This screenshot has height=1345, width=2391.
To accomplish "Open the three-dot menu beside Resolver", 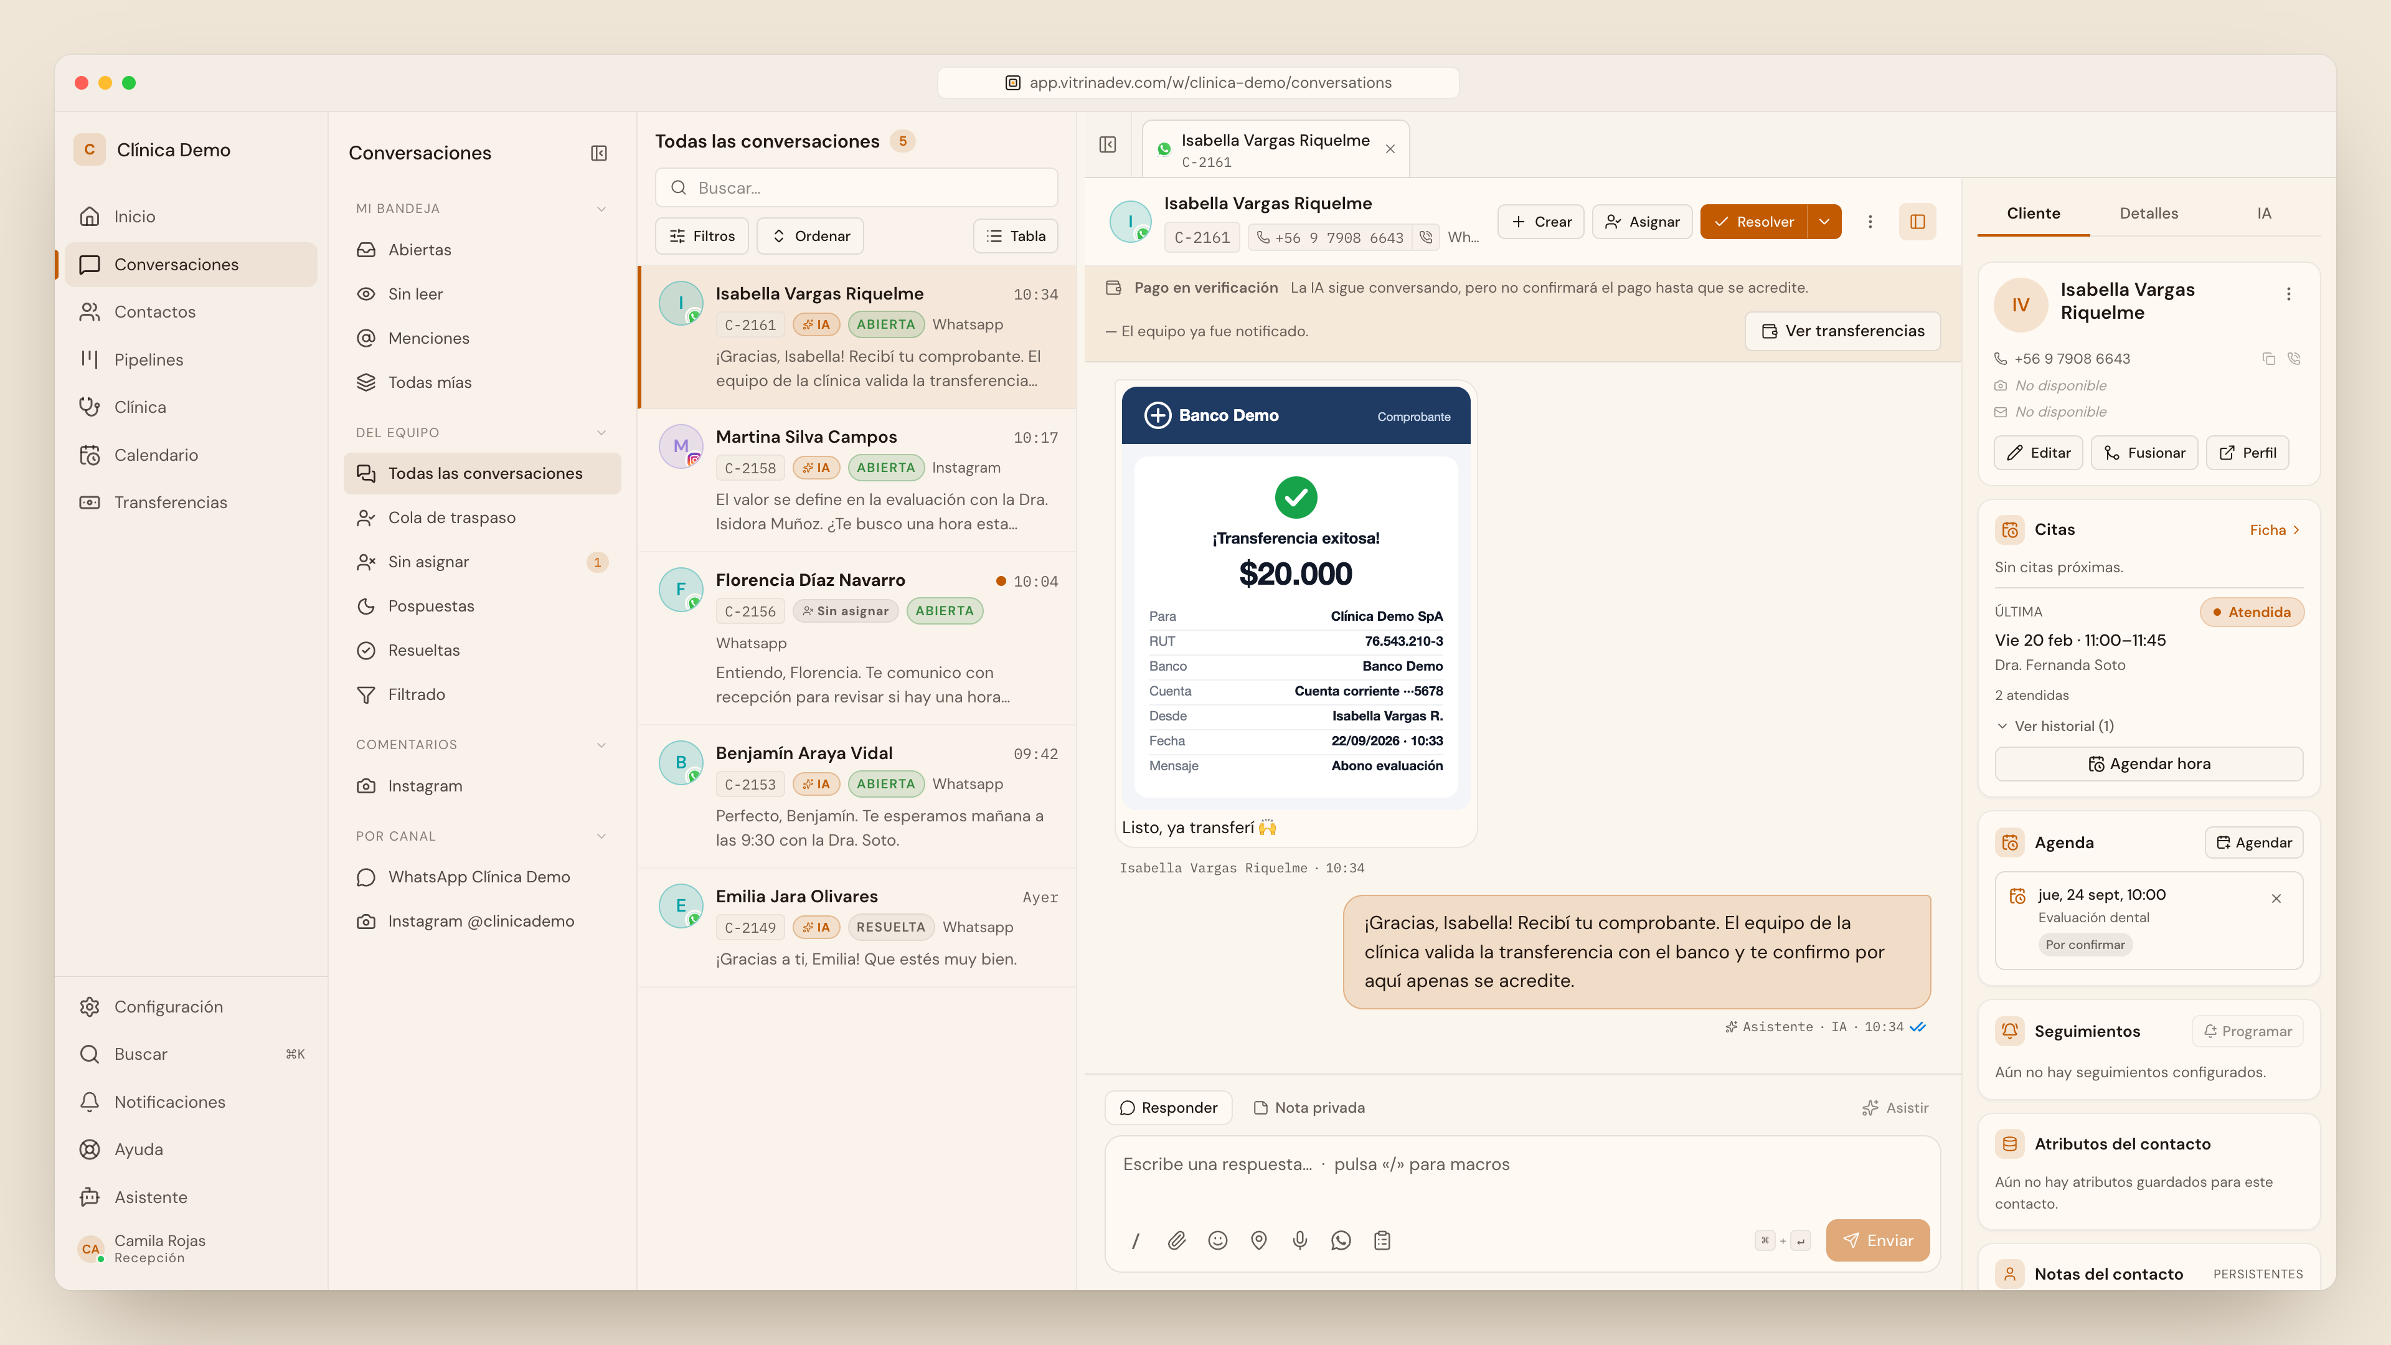I will pyautogui.click(x=1870, y=222).
